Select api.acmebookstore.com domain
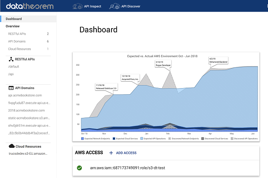The width and height of the screenshot is (268, 178). pyautogui.click(x=25, y=95)
